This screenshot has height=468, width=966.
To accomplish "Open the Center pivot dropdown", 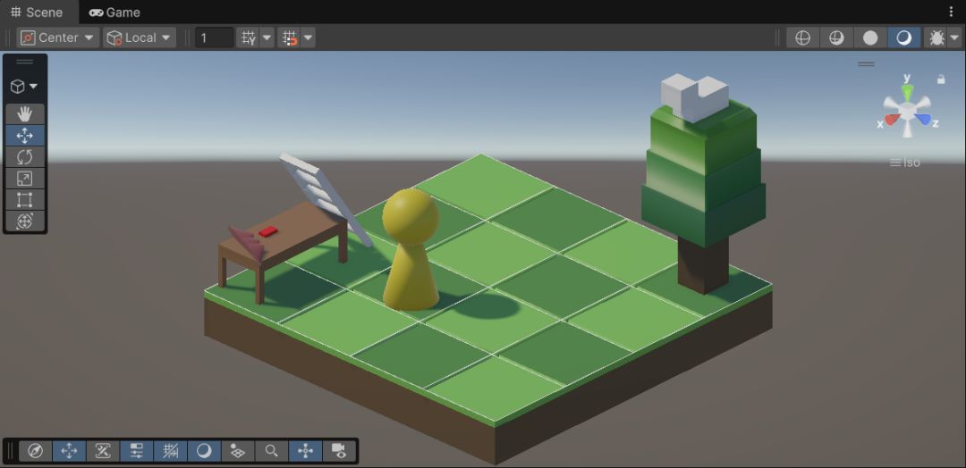I will [58, 38].
